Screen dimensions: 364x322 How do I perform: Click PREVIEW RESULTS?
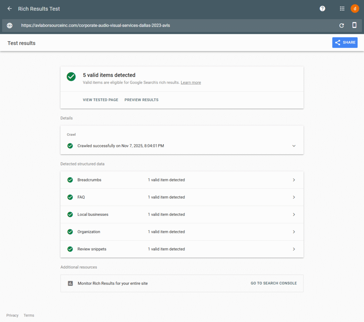click(141, 100)
